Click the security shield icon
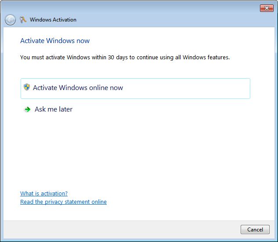The image size is (278, 242). tap(27, 87)
